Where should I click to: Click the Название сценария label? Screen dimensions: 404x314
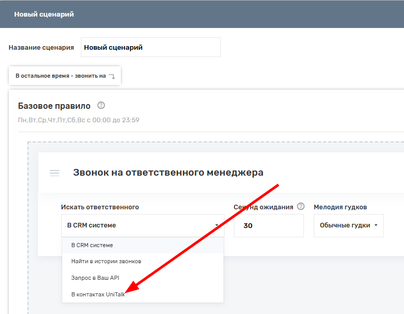(x=41, y=47)
